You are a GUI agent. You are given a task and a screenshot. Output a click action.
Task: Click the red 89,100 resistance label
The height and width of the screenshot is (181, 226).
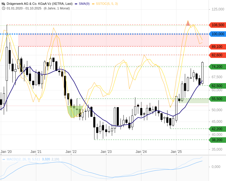click(217, 47)
